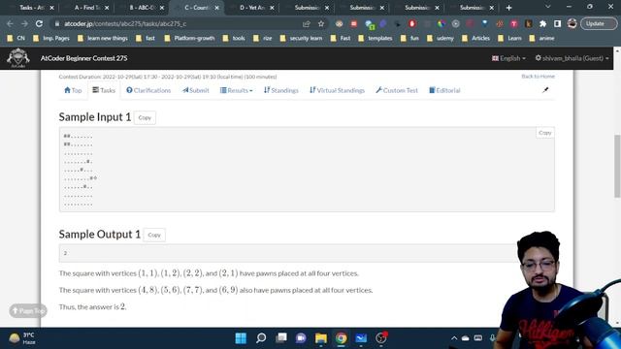Image resolution: width=621 pixels, height=349 pixels.
Task: Click the contest duration text
Action: (x=168, y=77)
